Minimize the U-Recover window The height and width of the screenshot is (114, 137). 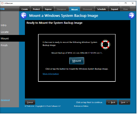(x=118, y=3)
